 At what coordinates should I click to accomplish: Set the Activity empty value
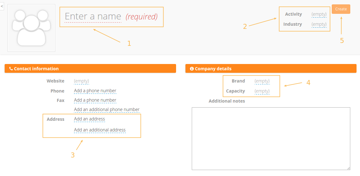[x=319, y=14]
